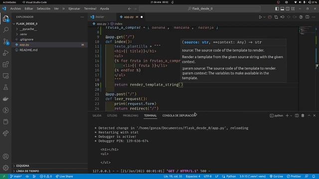Click the flask_desde_0 command center search
Viewport: 319px width, 179px height.
click(x=200, y=9)
